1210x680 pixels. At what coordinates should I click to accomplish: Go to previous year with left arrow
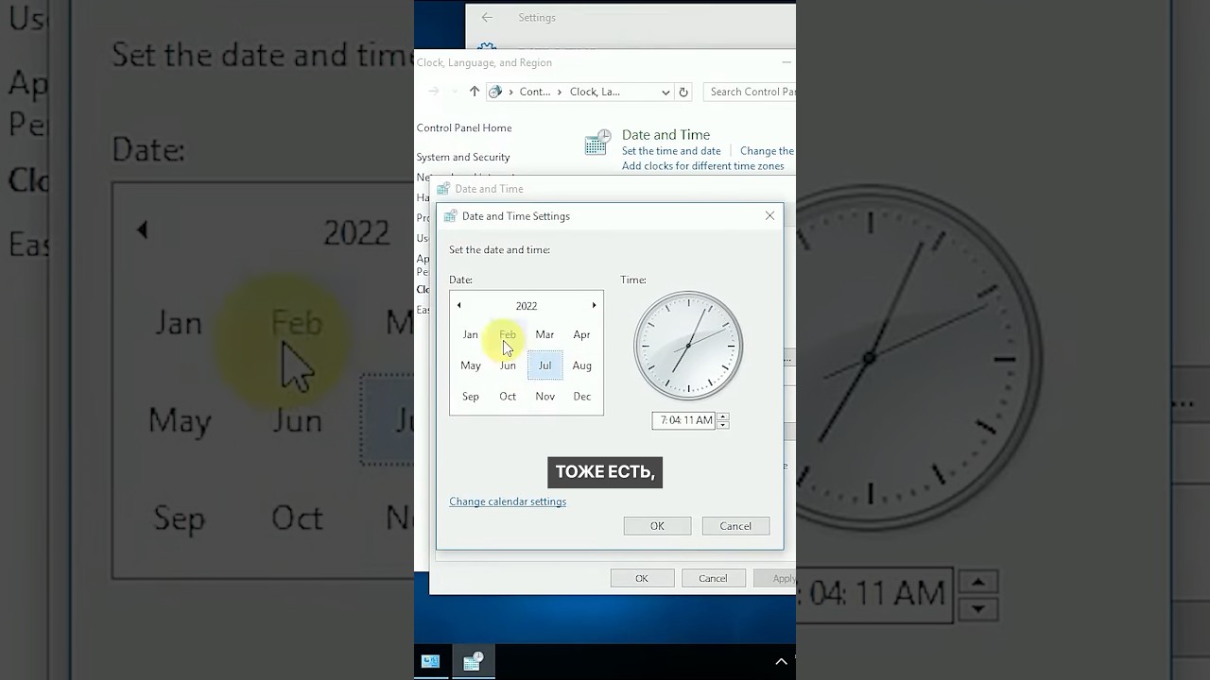[458, 305]
